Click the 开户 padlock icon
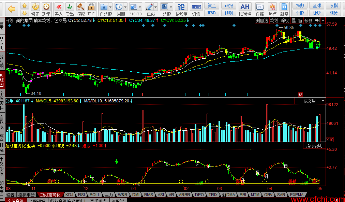Image resolution: width=345 pixels, height=202 pixels. tap(91, 9)
